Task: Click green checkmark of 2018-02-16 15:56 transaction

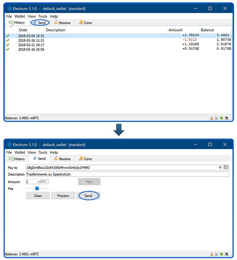Action: click(8, 49)
